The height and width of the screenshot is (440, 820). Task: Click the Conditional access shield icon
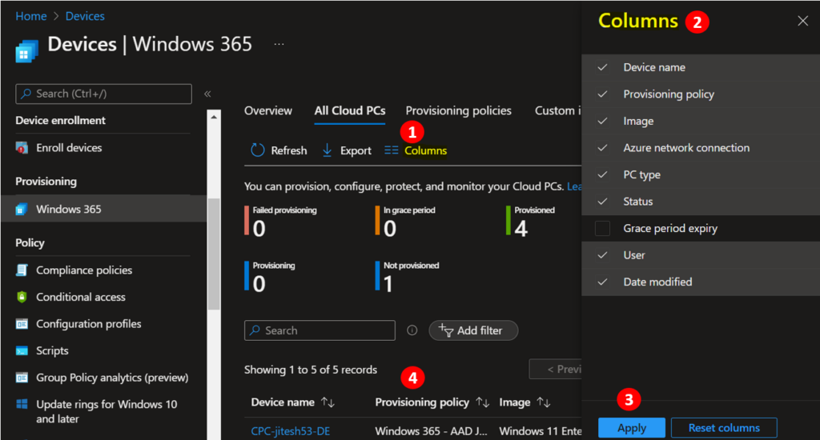22,297
